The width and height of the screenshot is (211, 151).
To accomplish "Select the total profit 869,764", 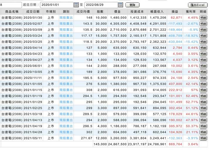I will point(175,144).
